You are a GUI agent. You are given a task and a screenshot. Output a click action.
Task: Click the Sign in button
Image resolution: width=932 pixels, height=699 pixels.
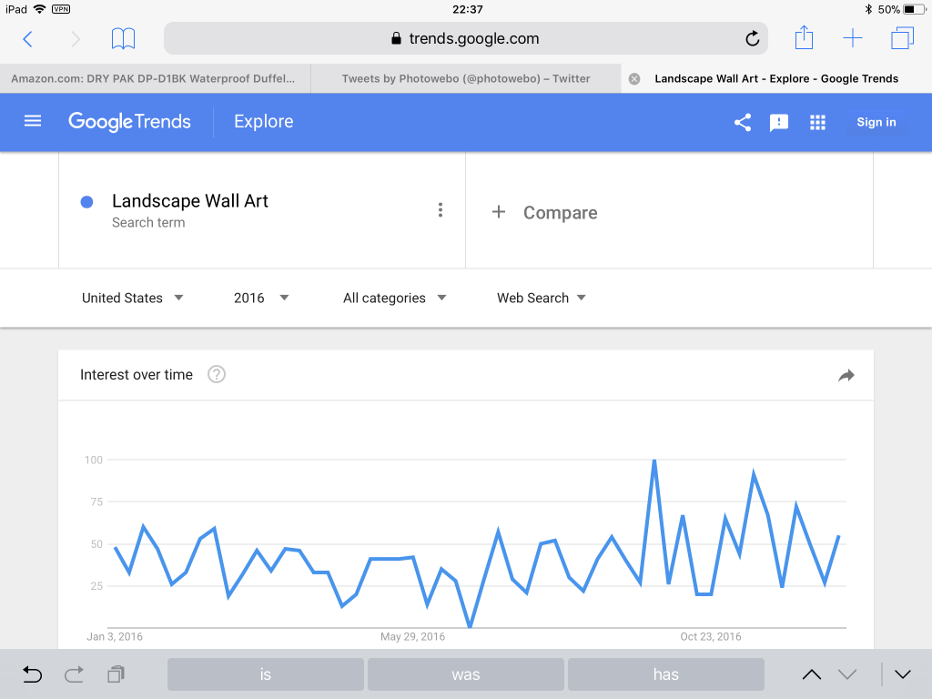pos(876,122)
